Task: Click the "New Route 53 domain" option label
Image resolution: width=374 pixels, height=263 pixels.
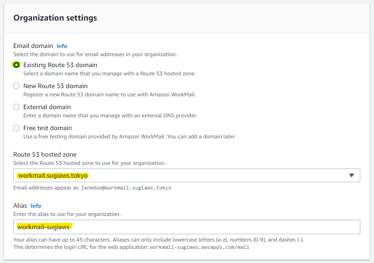Action: pyautogui.click(x=55, y=86)
